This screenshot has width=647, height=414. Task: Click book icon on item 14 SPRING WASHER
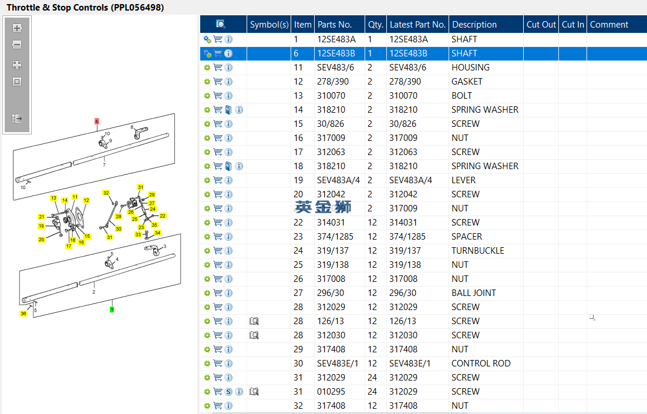[x=228, y=110]
